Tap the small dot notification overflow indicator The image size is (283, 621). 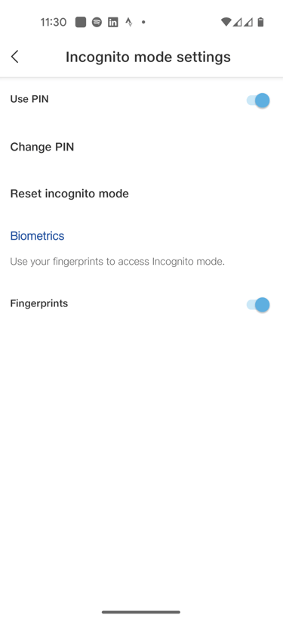143,22
